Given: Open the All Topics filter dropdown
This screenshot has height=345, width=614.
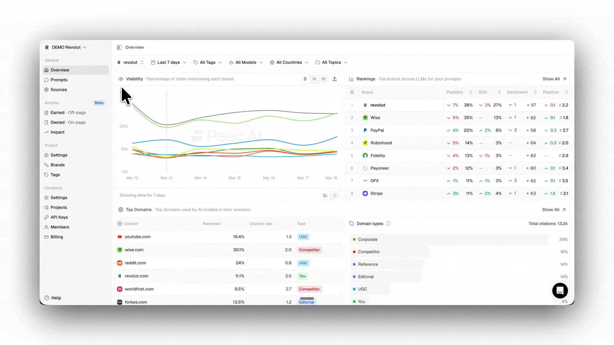Looking at the screenshot, I should pyautogui.click(x=332, y=62).
